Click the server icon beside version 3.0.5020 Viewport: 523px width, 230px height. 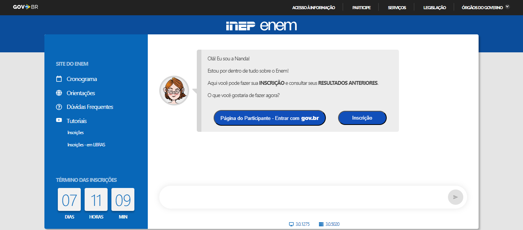pyautogui.click(x=321, y=224)
